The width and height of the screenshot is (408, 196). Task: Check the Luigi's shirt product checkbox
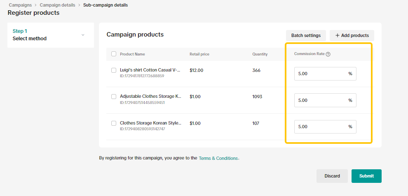click(x=114, y=70)
